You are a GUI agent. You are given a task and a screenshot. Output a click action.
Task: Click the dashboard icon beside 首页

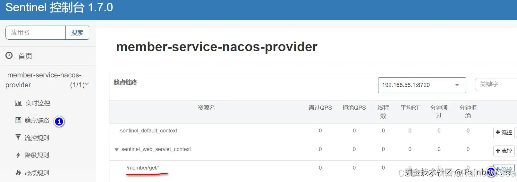9,56
